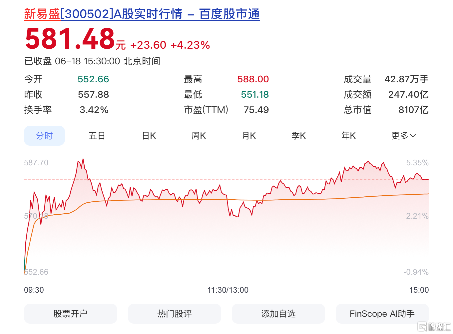
Task: Click the 15:00 time axis label
Action: [419, 290]
